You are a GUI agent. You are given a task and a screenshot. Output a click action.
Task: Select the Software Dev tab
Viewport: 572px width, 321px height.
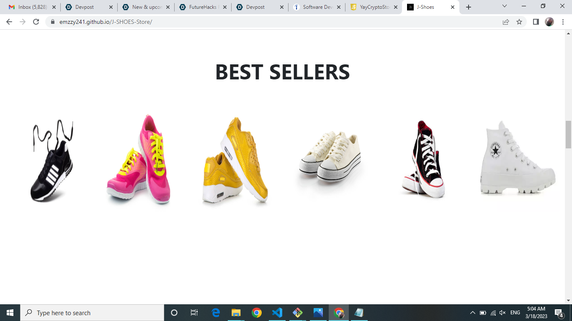(x=317, y=7)
